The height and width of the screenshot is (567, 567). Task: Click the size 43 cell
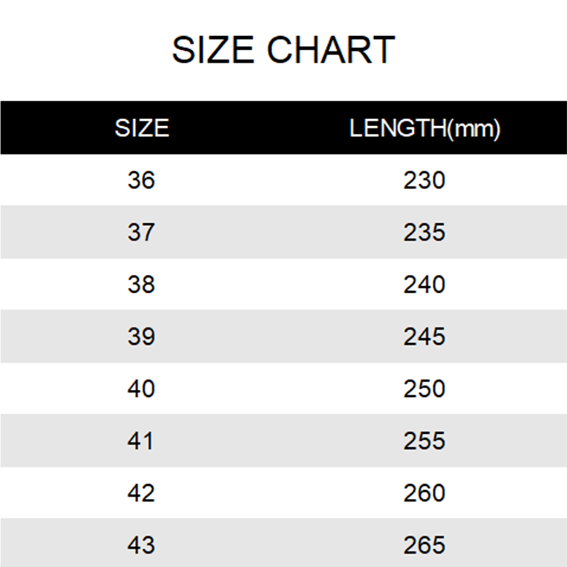point(141,545)
